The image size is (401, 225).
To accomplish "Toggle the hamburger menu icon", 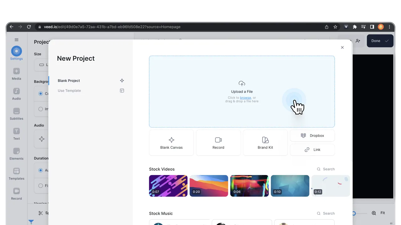I will (x=17, y=40).
